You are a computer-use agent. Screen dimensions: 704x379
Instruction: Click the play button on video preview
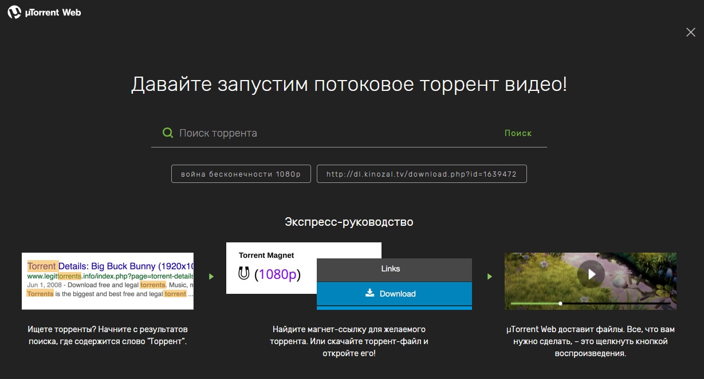click(x=591, y=274)
